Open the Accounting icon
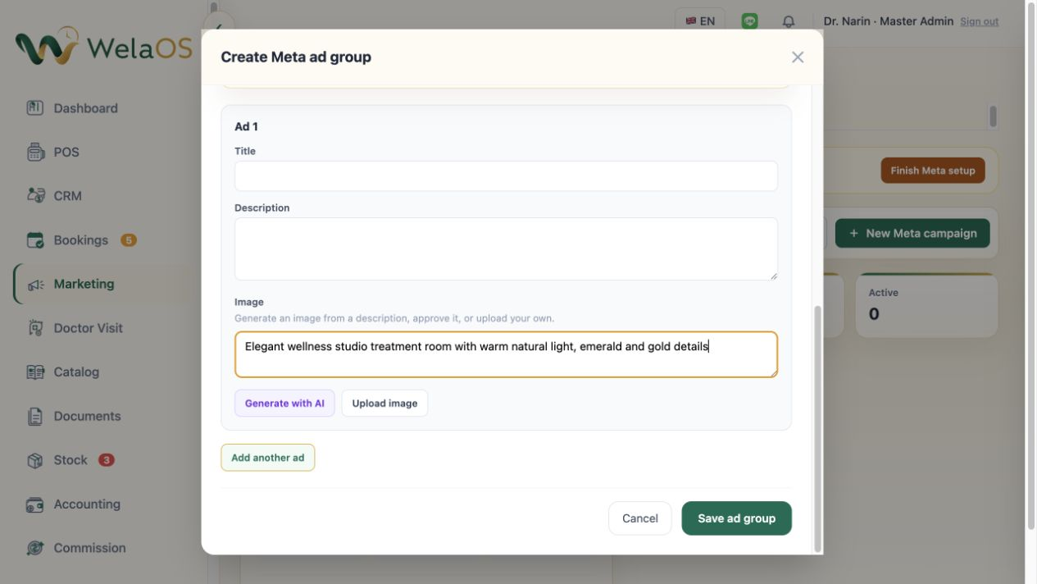 pos(35,504)
